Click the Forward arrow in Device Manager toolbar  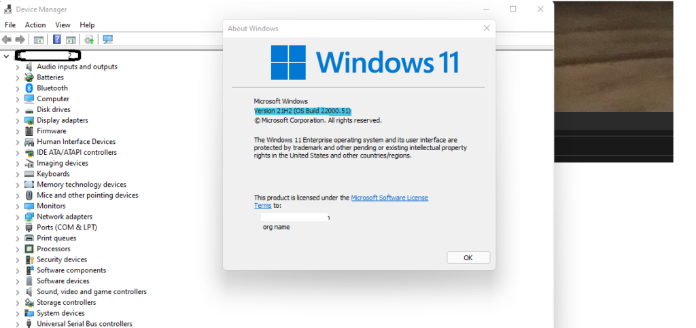[20, 39]
